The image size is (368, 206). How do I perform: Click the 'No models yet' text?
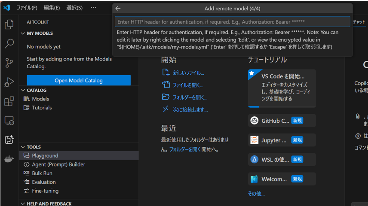pyautogui.click(x=44, y=47)
